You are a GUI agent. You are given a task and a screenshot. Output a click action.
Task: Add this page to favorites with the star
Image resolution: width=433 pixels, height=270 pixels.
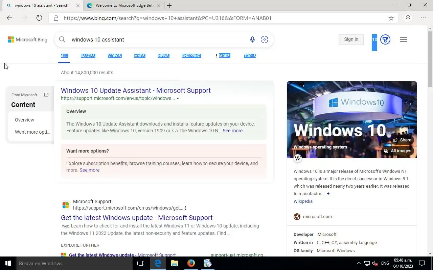point(391,18)
